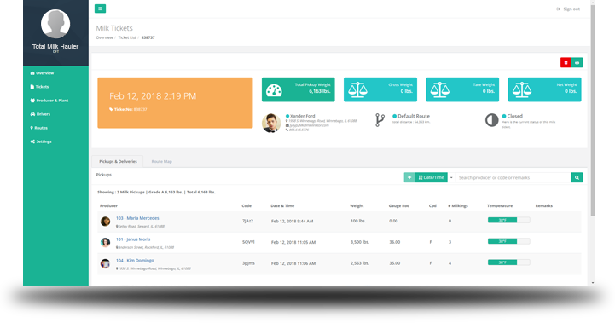Click the Overview icon in the sidebar
The width and height of the screenshot is (615, 323).
coord(32,73)
